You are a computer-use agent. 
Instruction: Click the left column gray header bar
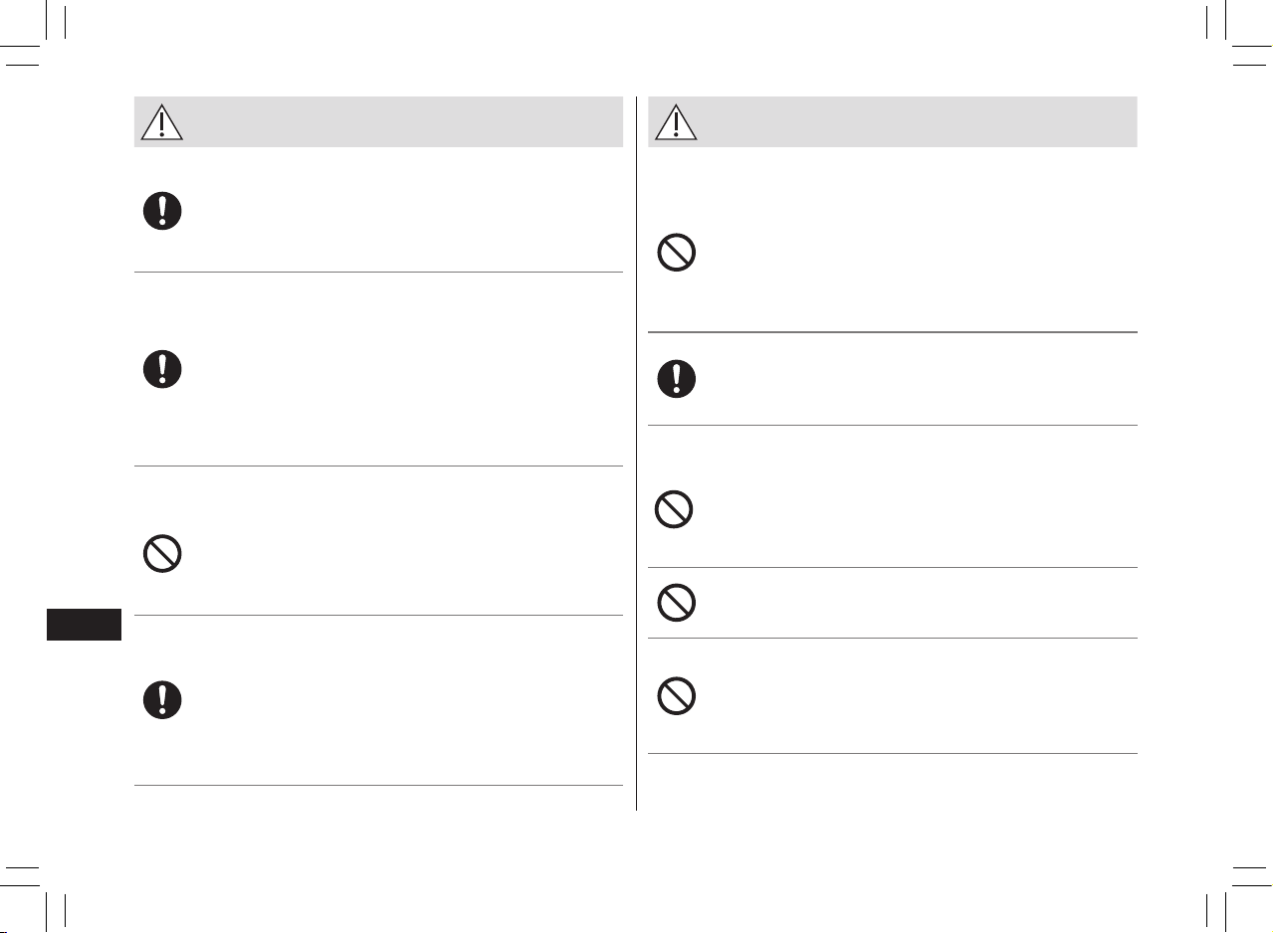(378, 121)
